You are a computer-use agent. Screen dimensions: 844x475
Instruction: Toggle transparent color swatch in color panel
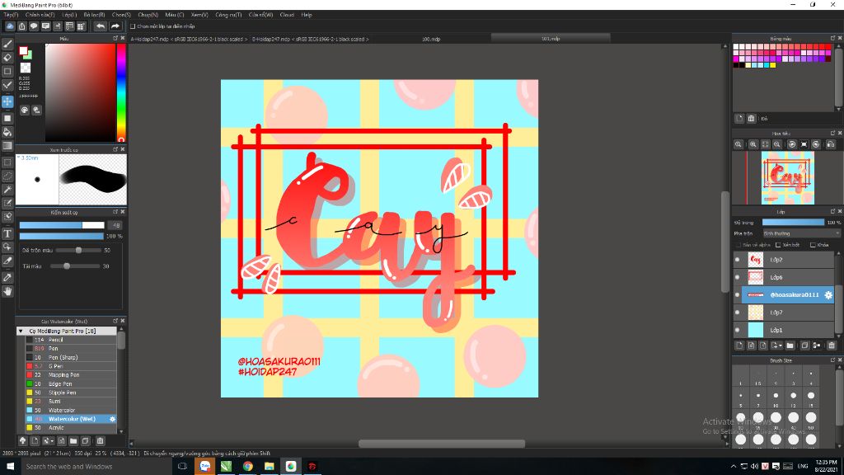click(x=26, y=68)
